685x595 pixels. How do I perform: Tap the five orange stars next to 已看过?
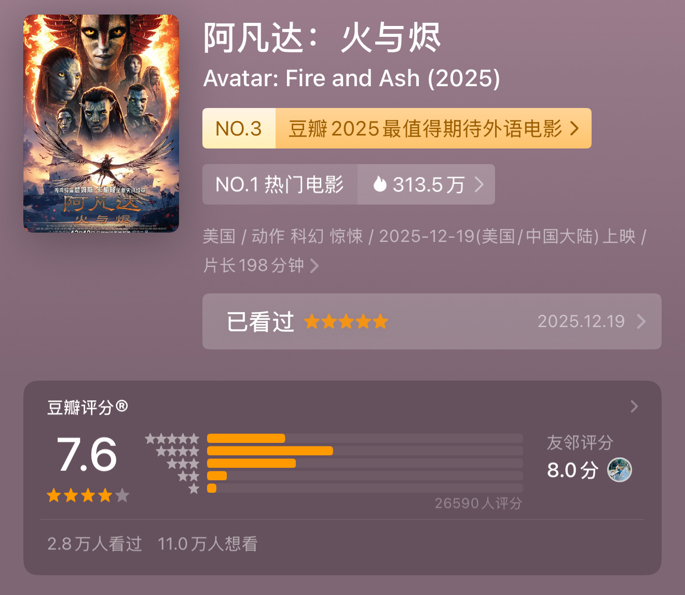tap(346, 321)
